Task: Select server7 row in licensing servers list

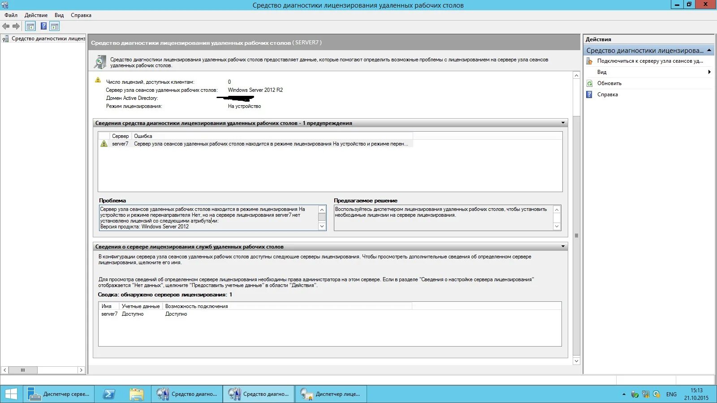Action: tap(255, 314)
